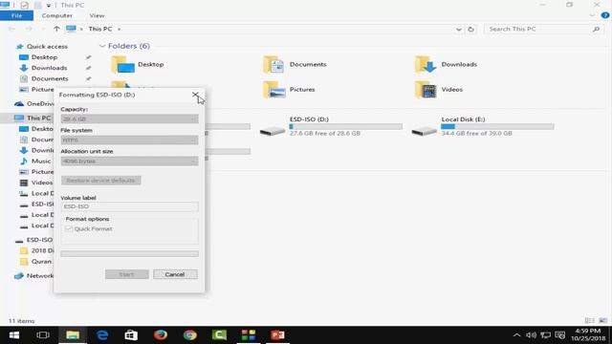Open the Allocation unit size dropdown
The width and height of the screenshot is (612, 344).
pos(130,161)
